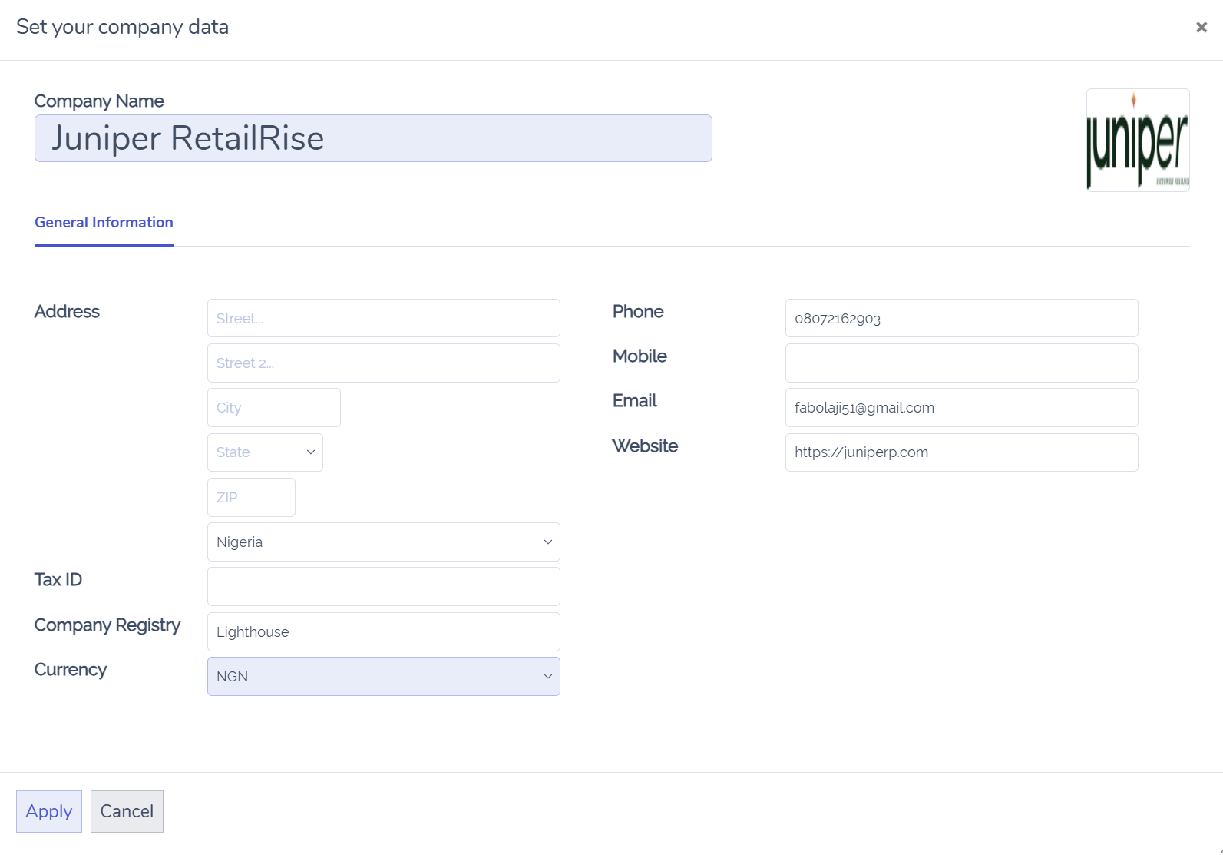Image resolution: width=1223 pixels, height=855 pixels.
Task: Close the company data dialog
Action: pos(1202,28)
